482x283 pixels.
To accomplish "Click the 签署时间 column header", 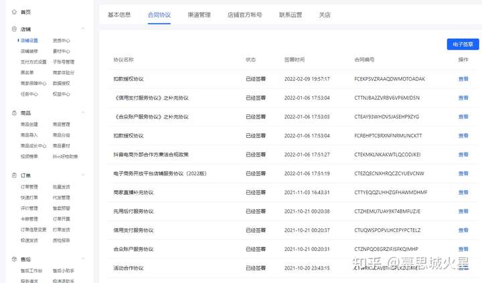I will 295,60.
